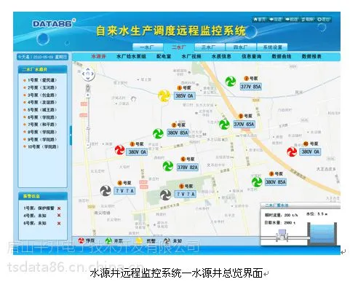This screenshot has width=350, height=282.
Task: Open the 水厂视频 submenu item
Action: 191,56
